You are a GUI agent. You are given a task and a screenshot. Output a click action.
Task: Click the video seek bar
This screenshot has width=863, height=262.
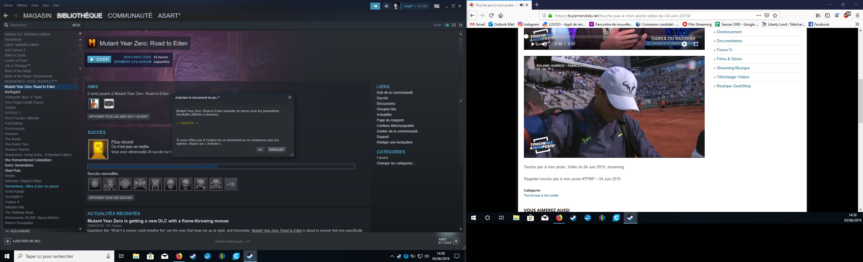point(614,36)
